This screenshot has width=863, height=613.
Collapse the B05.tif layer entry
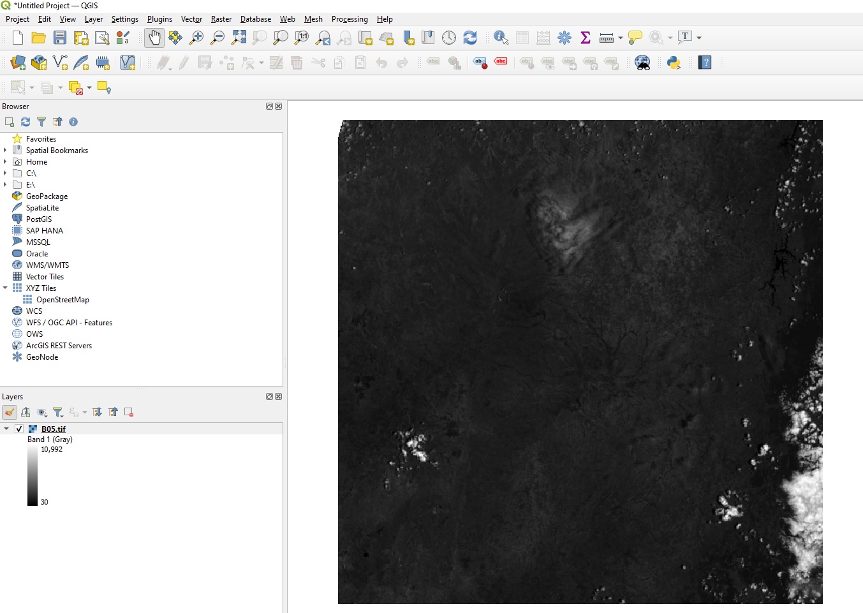pos(6,429)
